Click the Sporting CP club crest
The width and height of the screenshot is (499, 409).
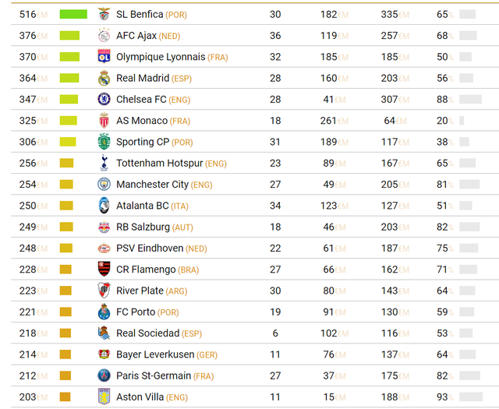coord(104,142)
